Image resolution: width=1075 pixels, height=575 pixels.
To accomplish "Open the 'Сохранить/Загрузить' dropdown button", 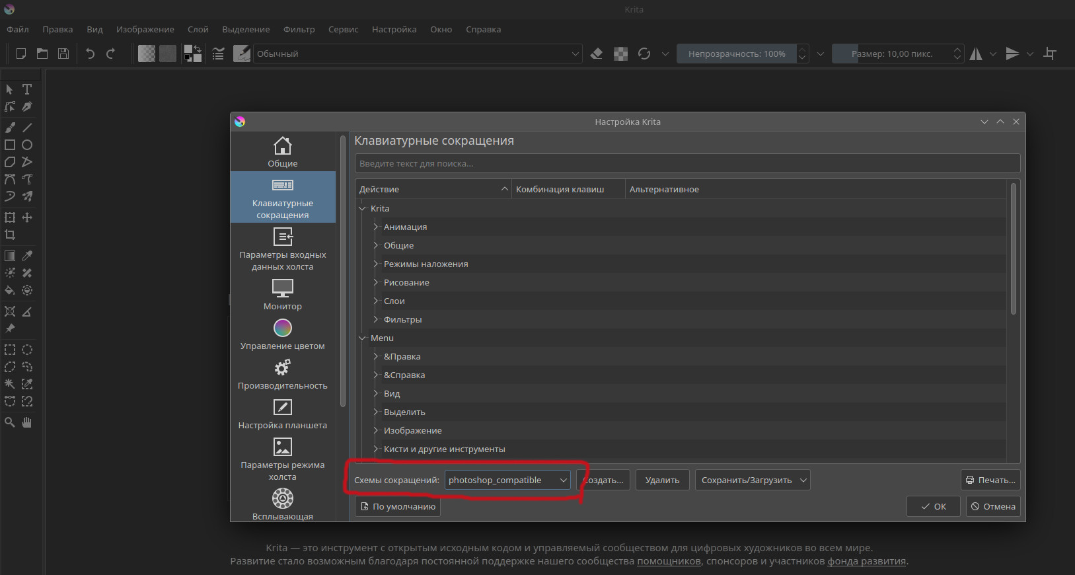I will 753,480.
